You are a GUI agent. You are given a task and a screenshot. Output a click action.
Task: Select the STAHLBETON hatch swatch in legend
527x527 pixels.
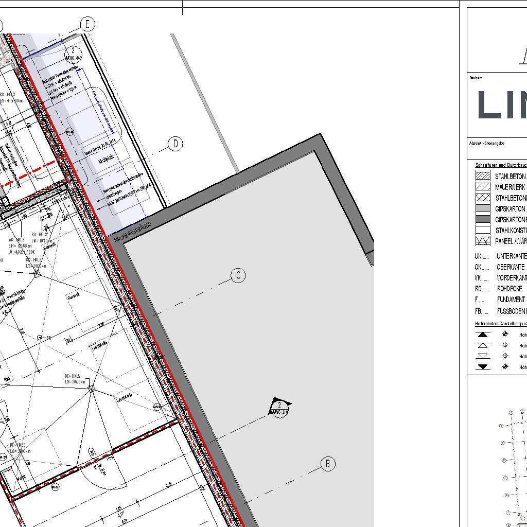[483, 176]
